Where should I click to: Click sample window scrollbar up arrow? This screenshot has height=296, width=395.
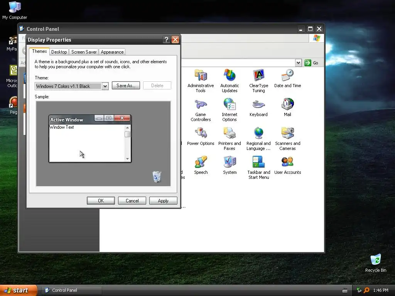coord(127,128)
